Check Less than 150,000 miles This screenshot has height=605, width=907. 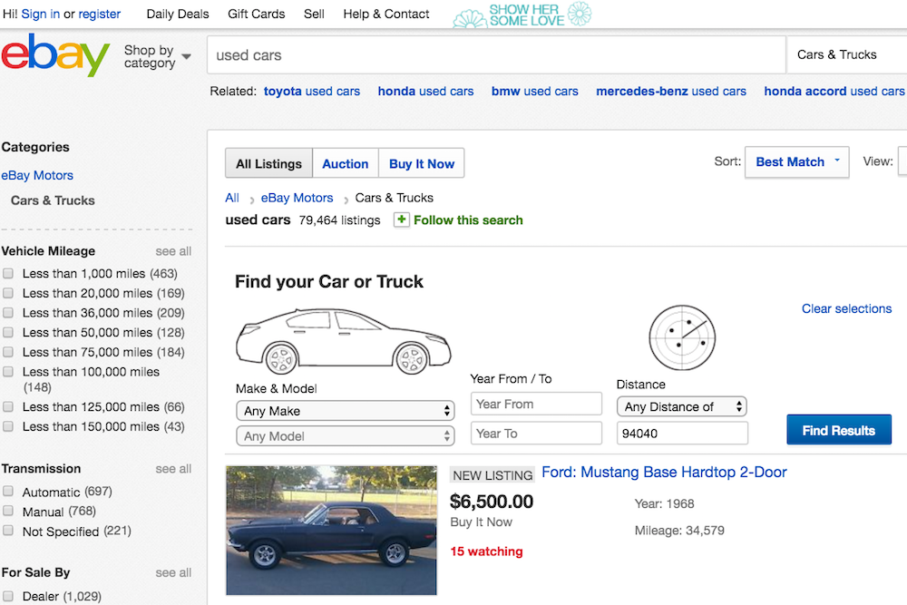8,426
